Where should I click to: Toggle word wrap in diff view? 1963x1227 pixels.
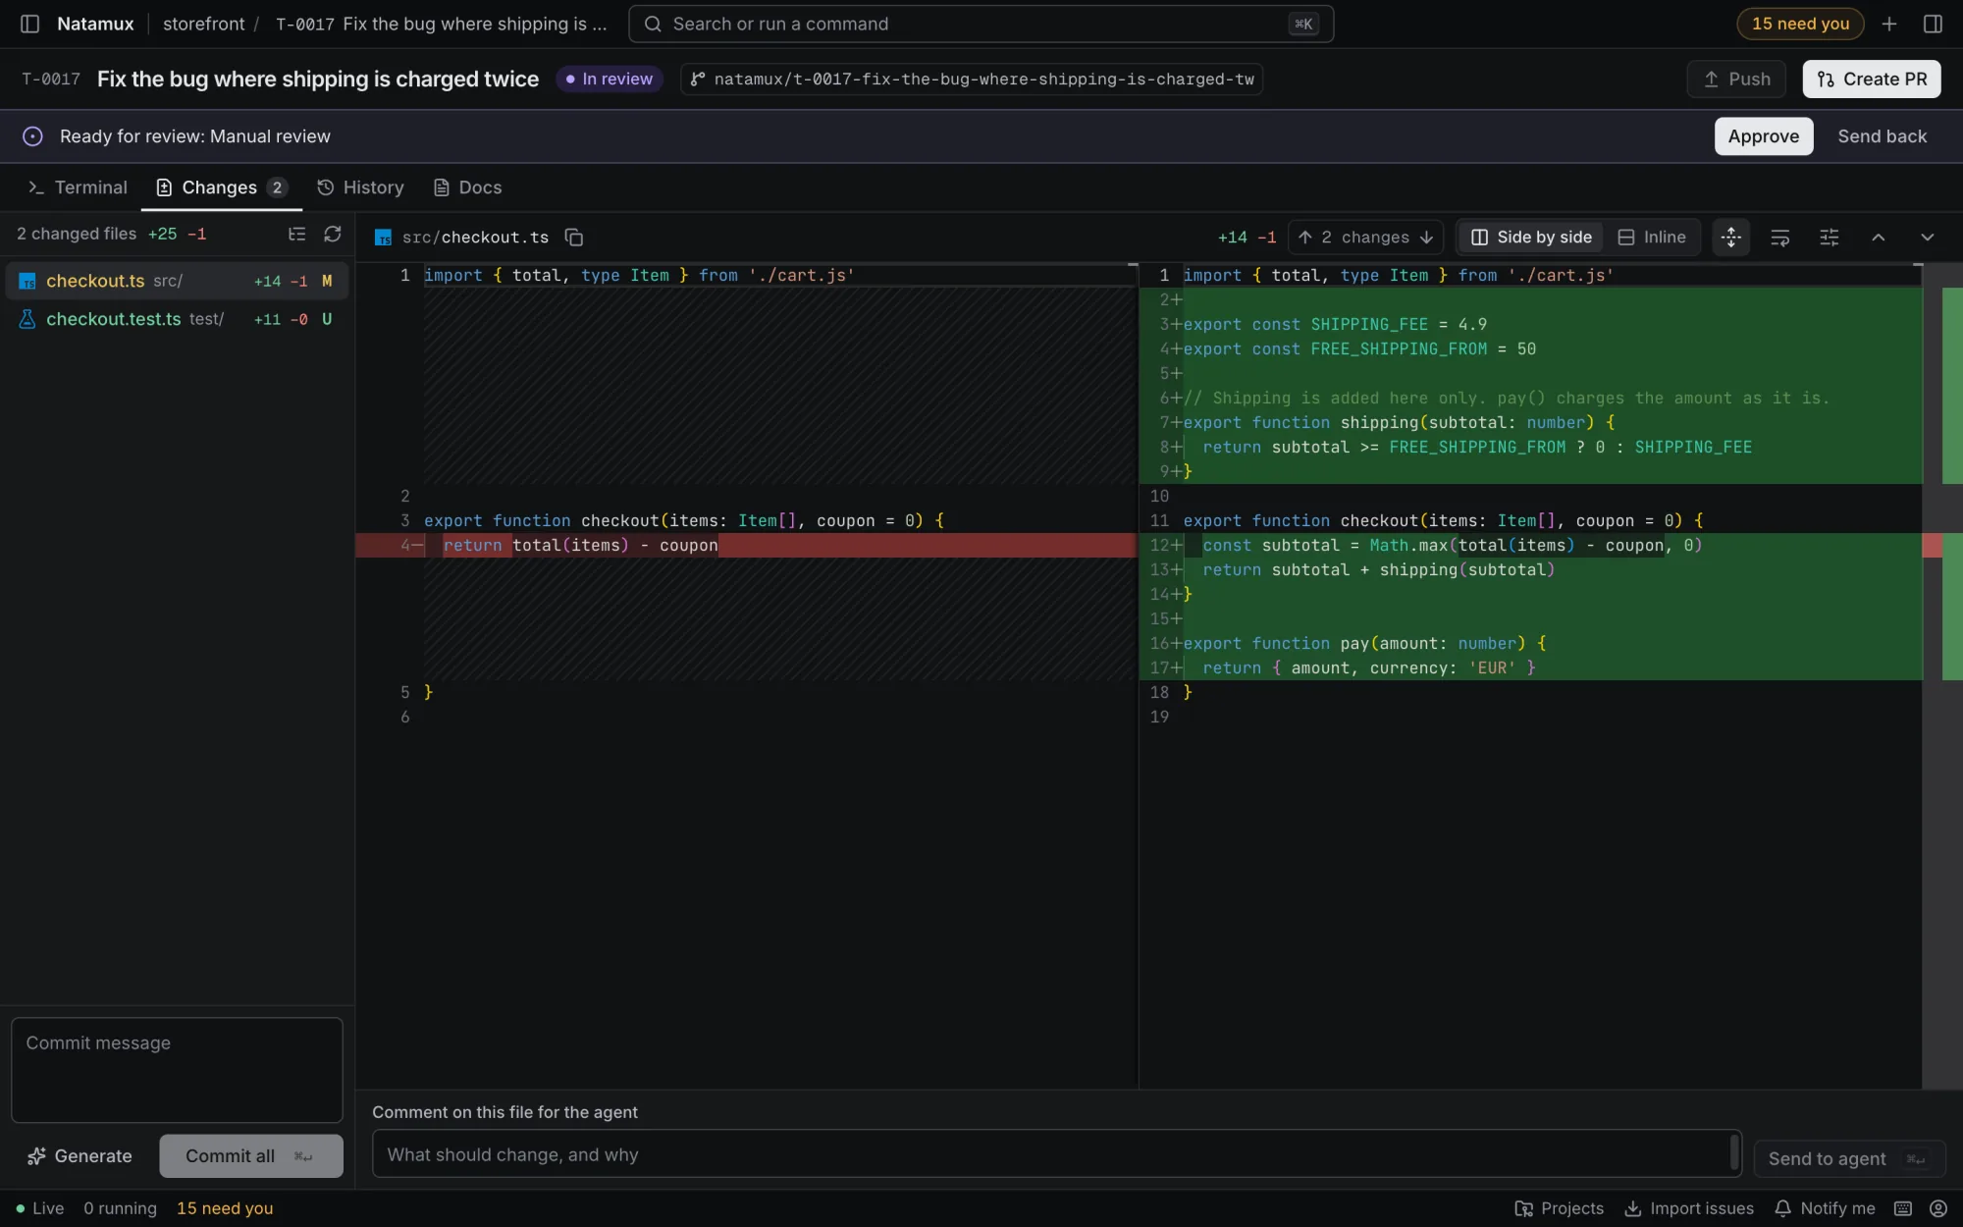click(x=1780, y=238)
